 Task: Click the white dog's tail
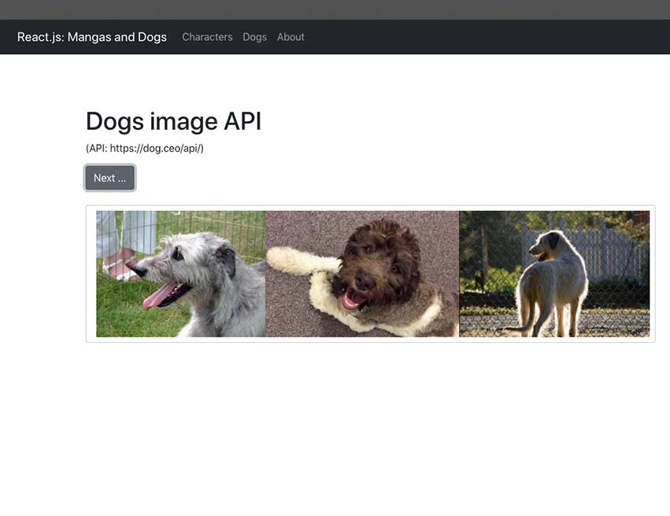point(520,324)
